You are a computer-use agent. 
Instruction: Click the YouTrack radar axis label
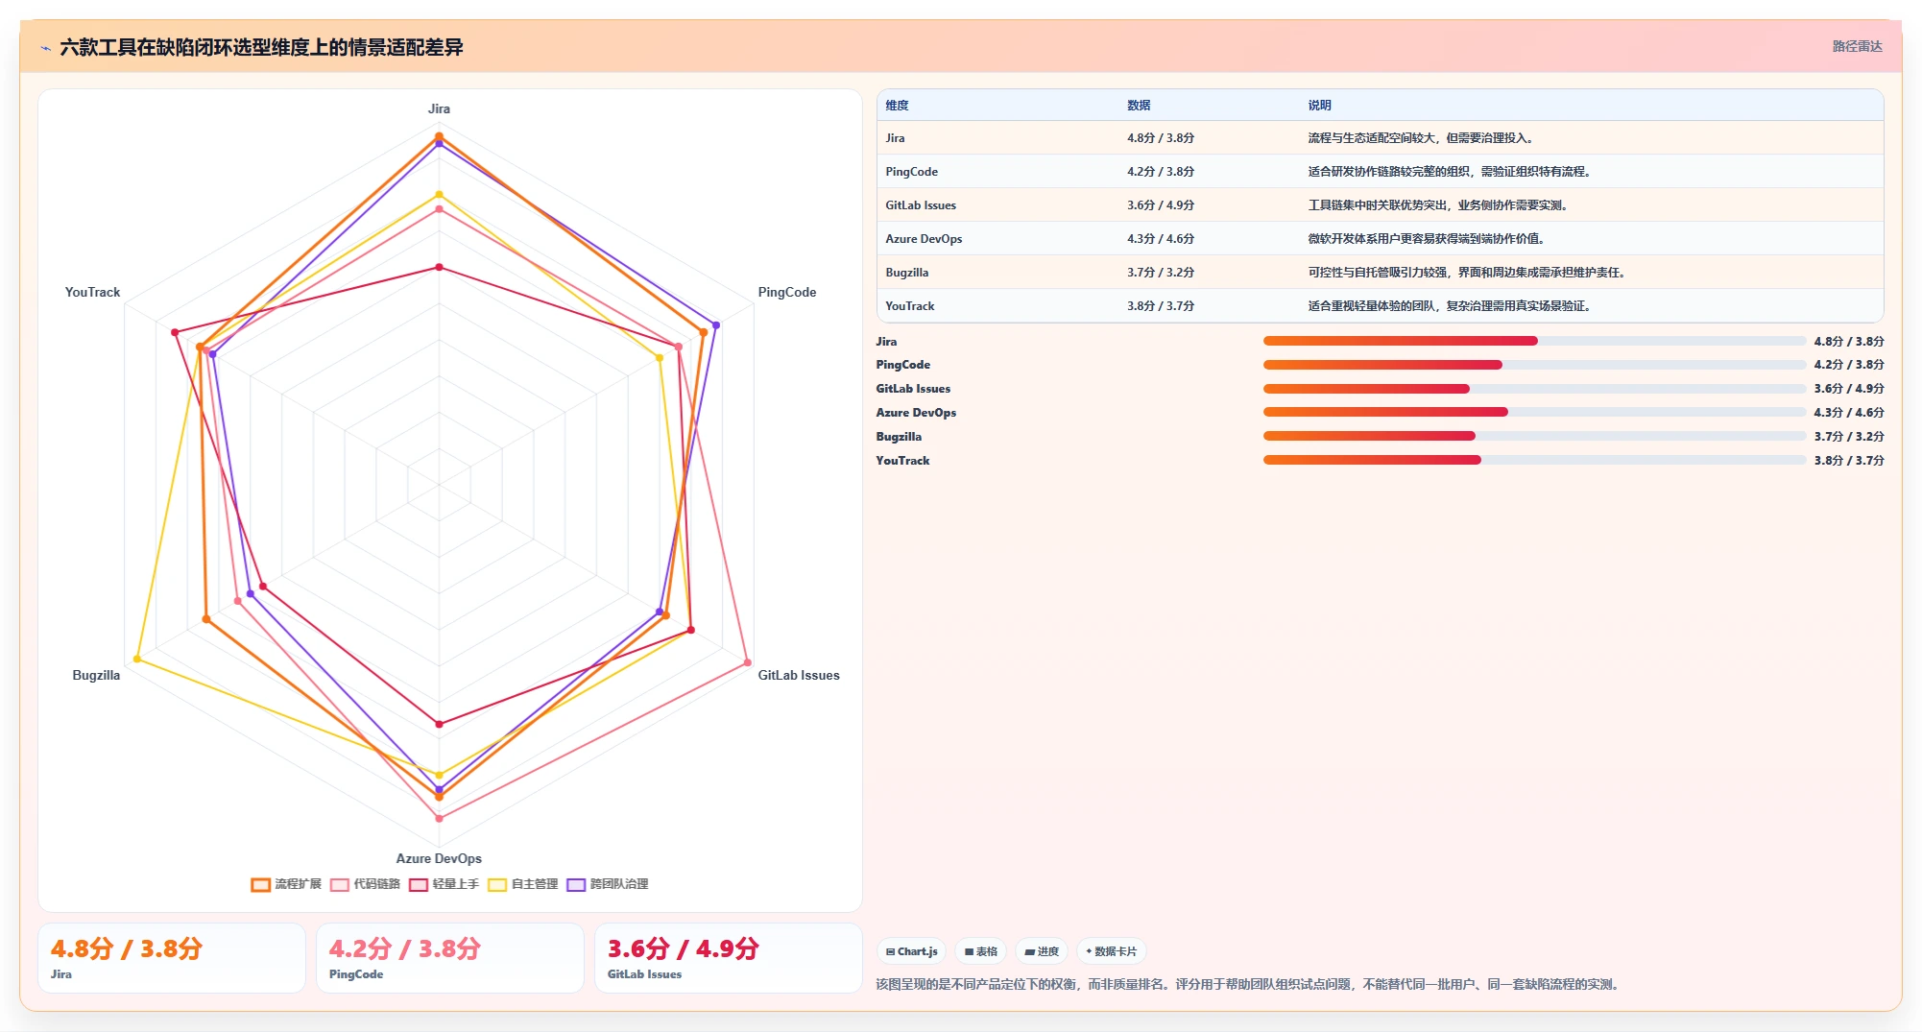tap(93, 292)
